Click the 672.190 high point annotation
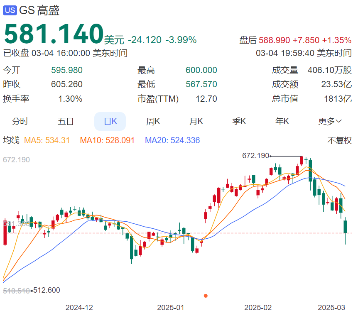 256,156
